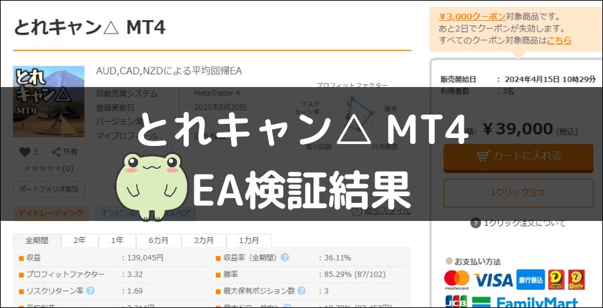Select the 全期間 tab
This screenshot has height=308, width=603.
[x=37, y=241]
